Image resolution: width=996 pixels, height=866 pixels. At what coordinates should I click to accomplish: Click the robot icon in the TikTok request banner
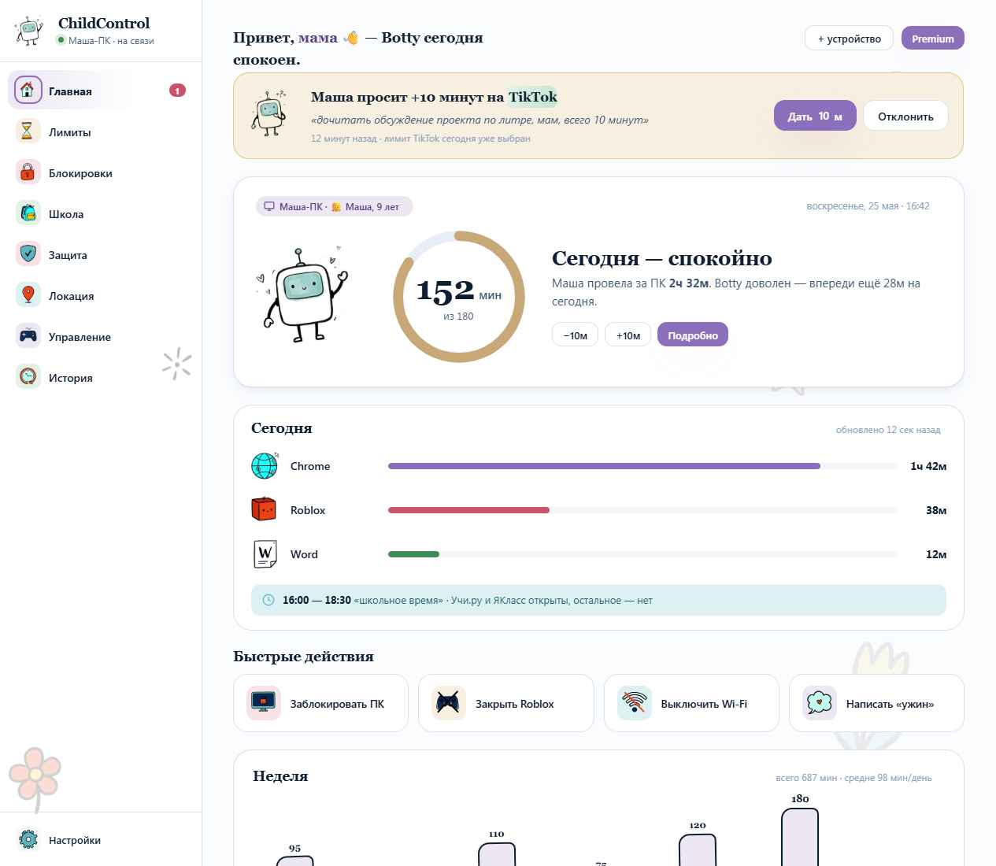point(269,115)
